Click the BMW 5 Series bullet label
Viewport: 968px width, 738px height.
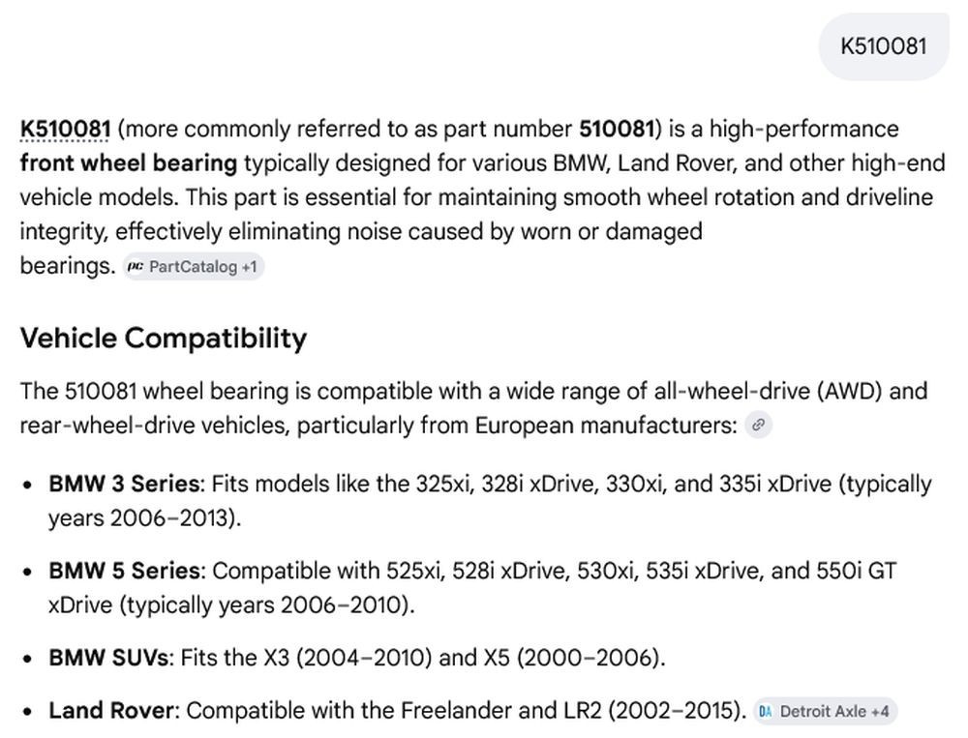click(124, 571)
